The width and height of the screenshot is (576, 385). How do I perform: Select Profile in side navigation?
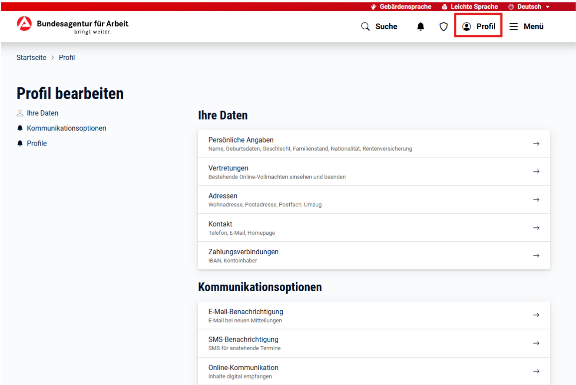[37, 143]
